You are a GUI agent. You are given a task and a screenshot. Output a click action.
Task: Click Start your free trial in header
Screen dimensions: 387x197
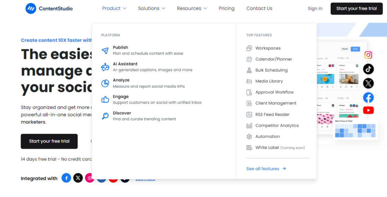click(x=356, y=9)
